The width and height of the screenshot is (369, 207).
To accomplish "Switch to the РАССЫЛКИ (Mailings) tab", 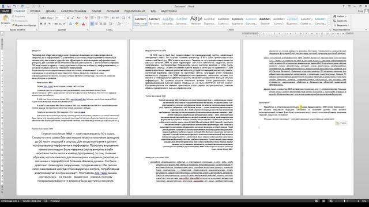I will click(112, 11).
